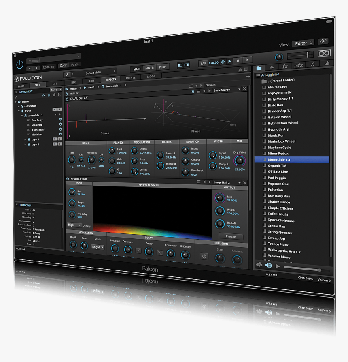Click the blue plugin power button
Viewport: 348px width, 362px height.
(20, 64)
